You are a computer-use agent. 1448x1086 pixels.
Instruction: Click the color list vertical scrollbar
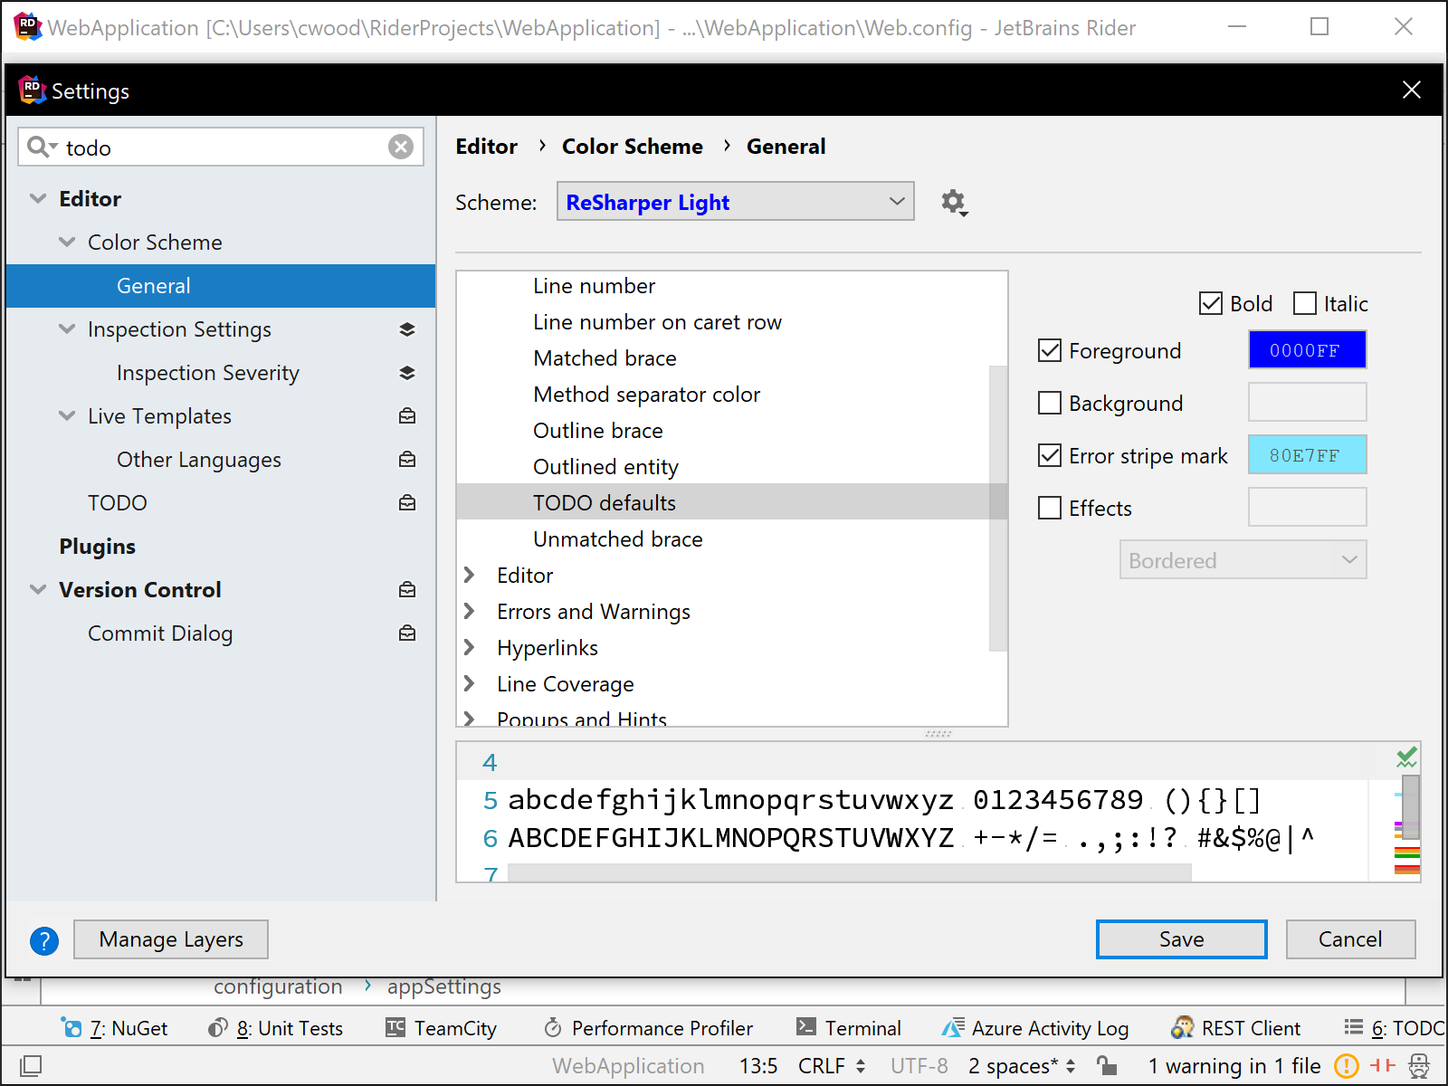tap(998, 508)
